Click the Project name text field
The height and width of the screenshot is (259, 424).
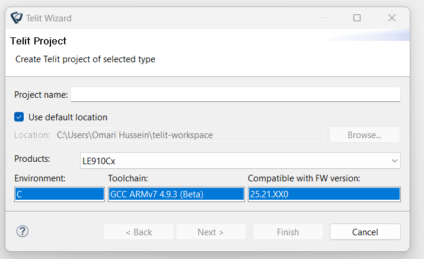(235, 94)
